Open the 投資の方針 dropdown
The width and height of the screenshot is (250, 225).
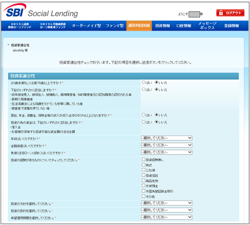(167, 203)
